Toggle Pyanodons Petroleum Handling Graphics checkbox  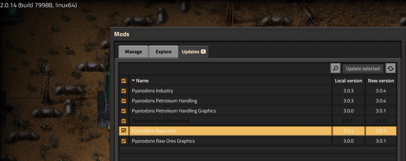pos(124,111)
